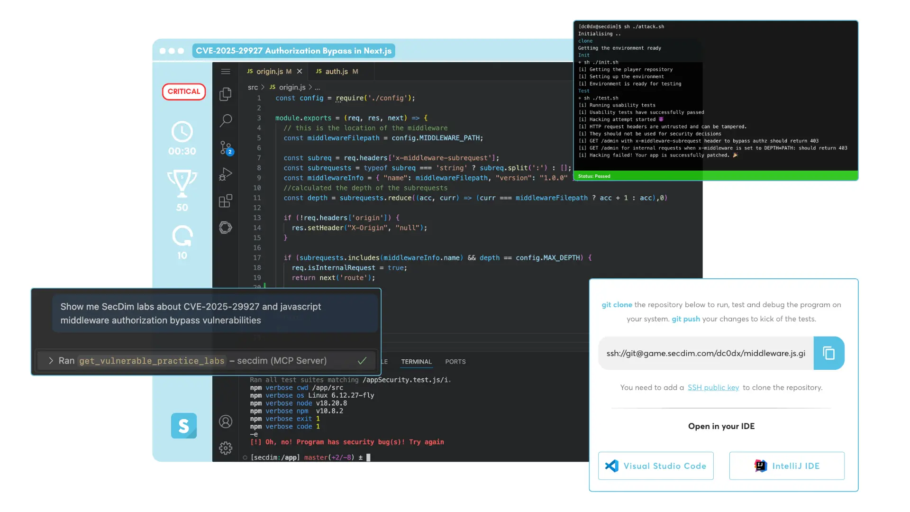Switch to the PORTS tab
The width and height of the screenshot is (910, 512).
(x=455, y=361)
